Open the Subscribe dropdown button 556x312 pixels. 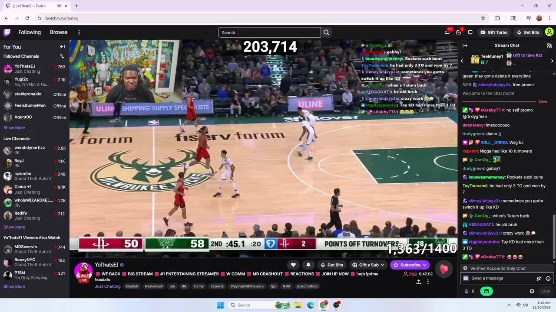(x=410, y=265)
